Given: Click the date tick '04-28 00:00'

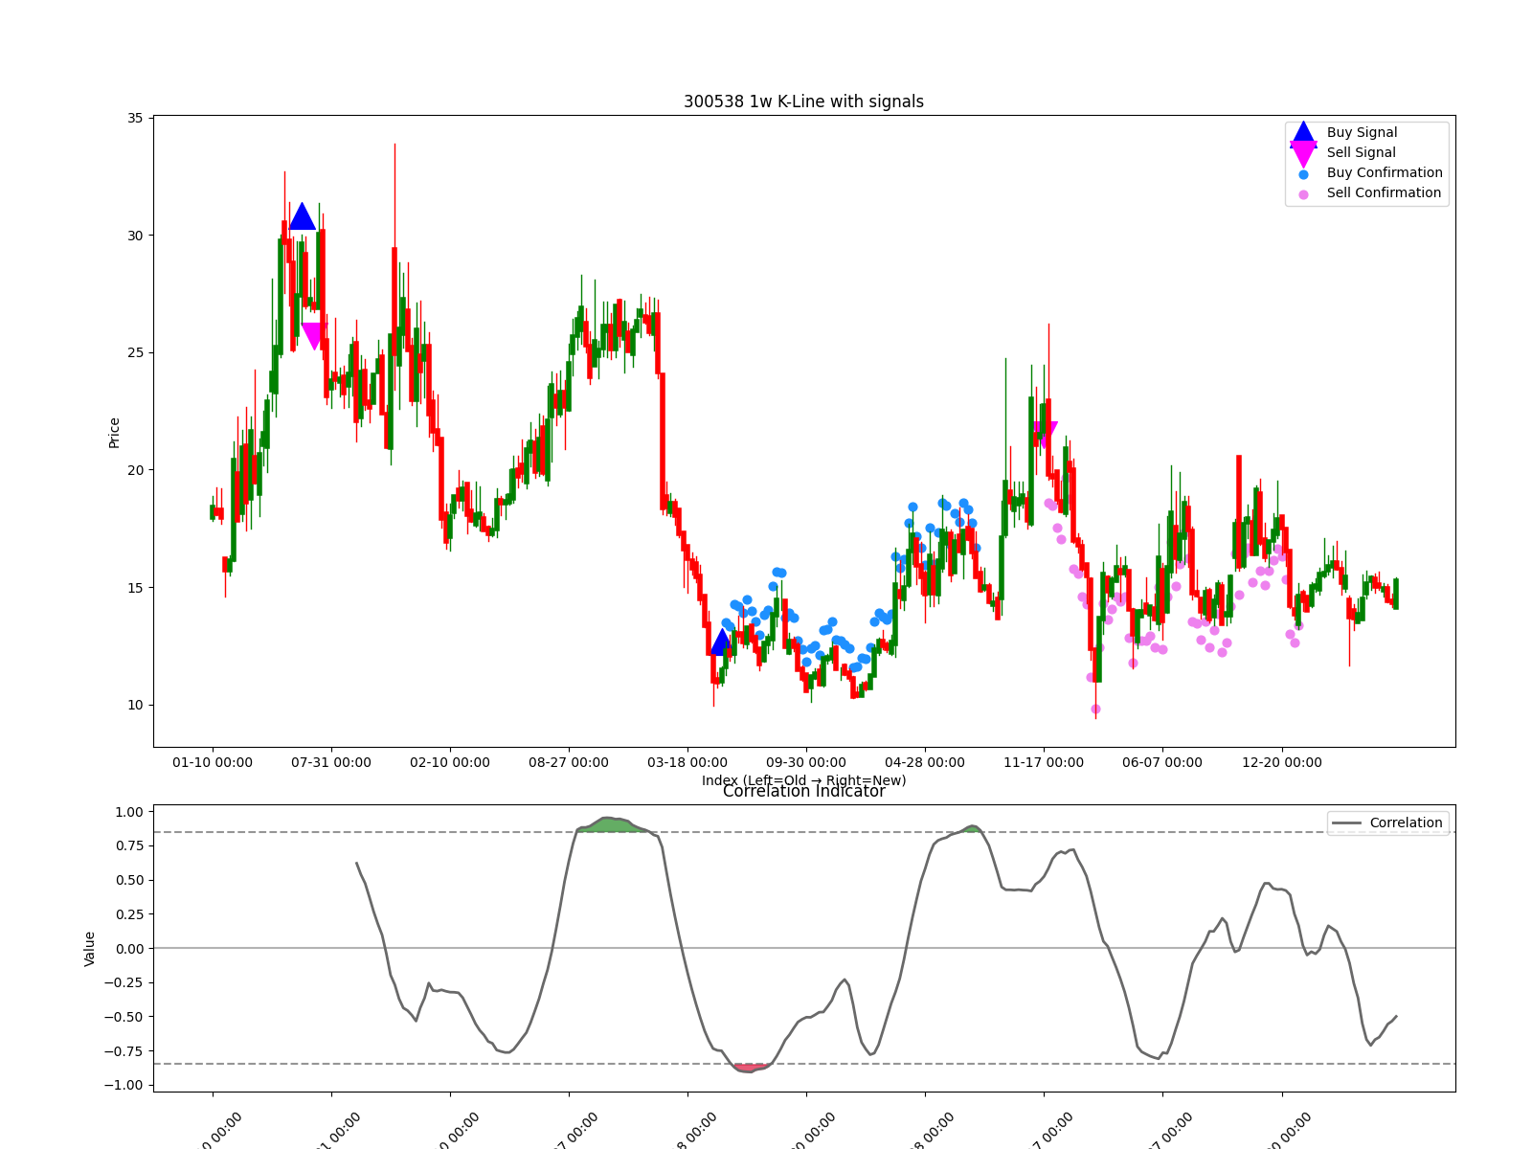Looking at the screenshot, I should coord(925,763).
